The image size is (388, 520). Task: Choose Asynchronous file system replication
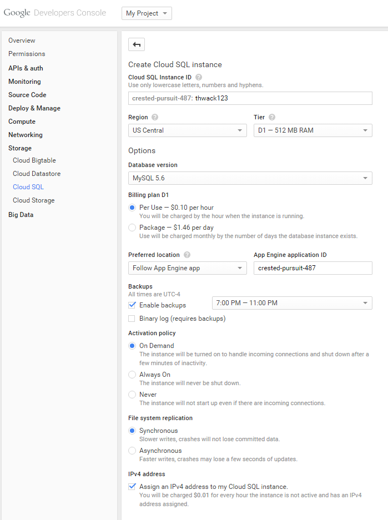point(132,451)
